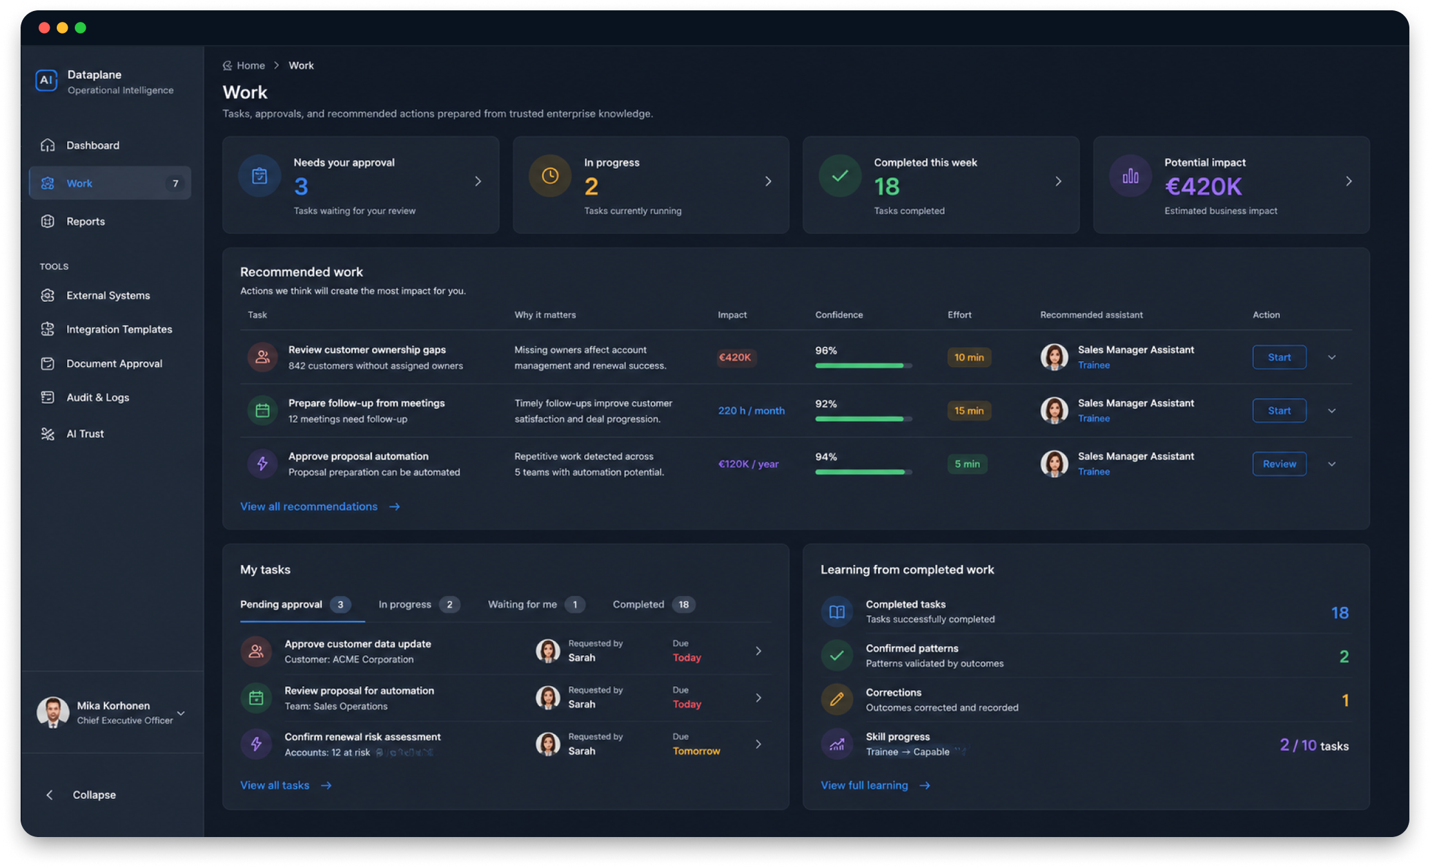Click the checkmark icon on Completed this week card
The height and width of the screenshot is (868, 1430).
coord(840,175)
